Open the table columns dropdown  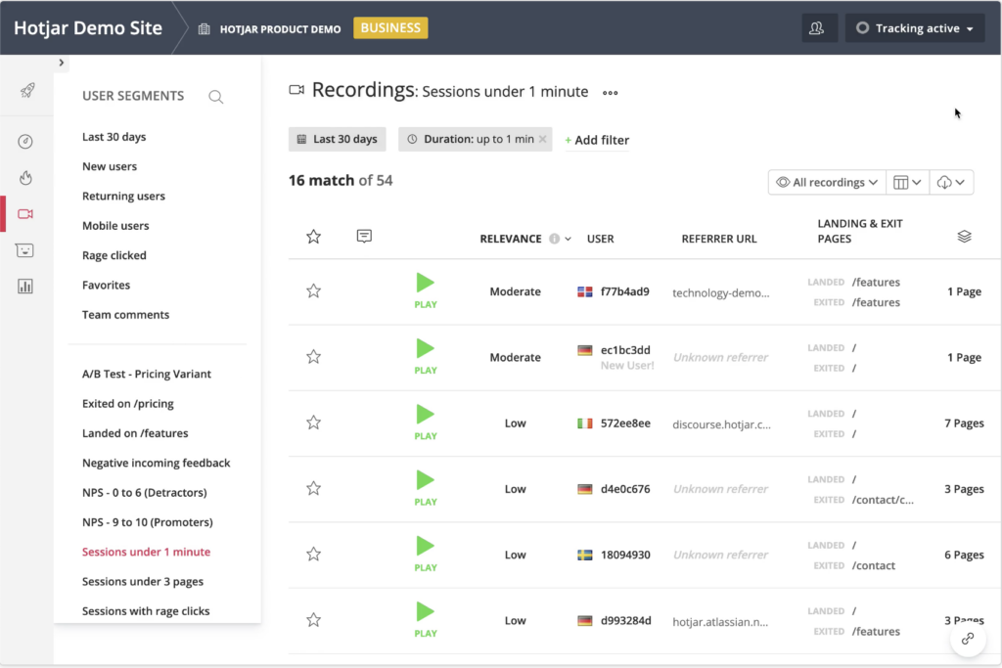click(x=907, y=183)
